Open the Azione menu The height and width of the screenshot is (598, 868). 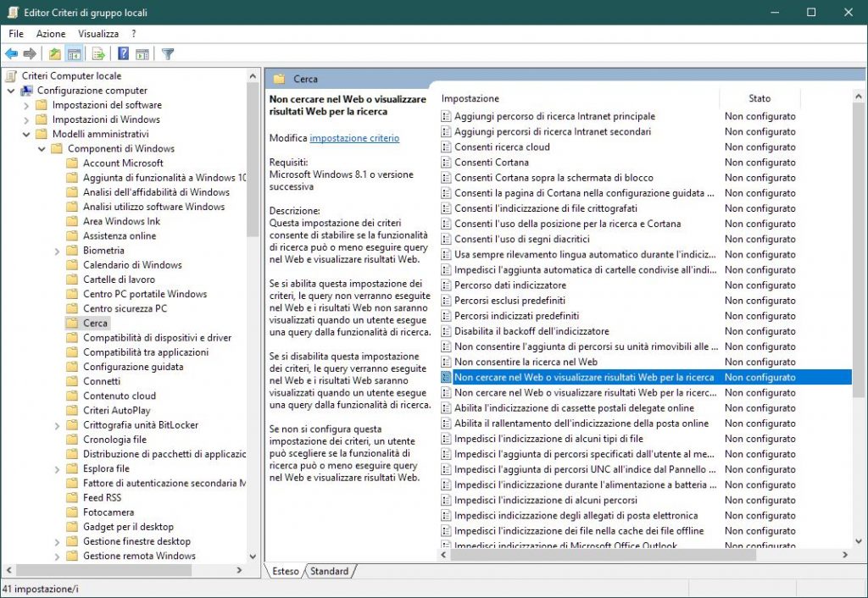coord(51,33)
